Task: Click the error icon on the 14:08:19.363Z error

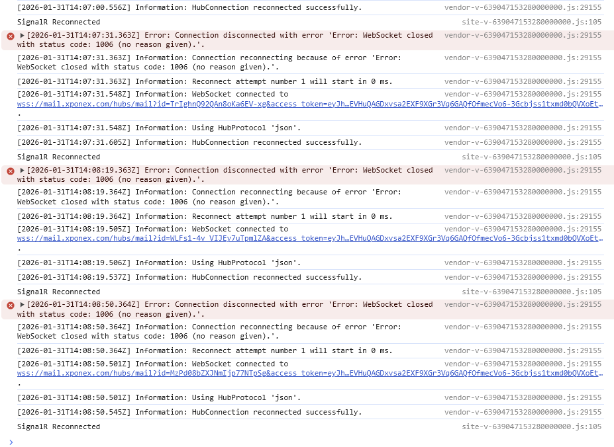Action: 10,171
